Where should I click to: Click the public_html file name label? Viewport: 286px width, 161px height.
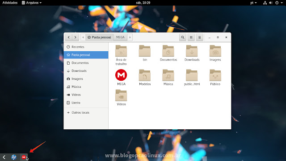coord(192,84)
